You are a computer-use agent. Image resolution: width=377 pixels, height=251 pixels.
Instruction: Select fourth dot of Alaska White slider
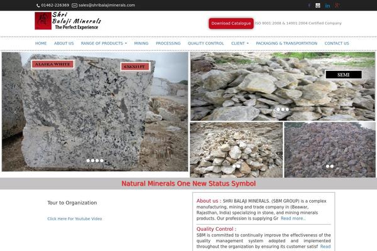[x=102, y=161]
